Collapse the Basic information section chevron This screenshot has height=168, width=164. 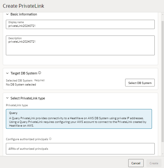coord(7,14)
